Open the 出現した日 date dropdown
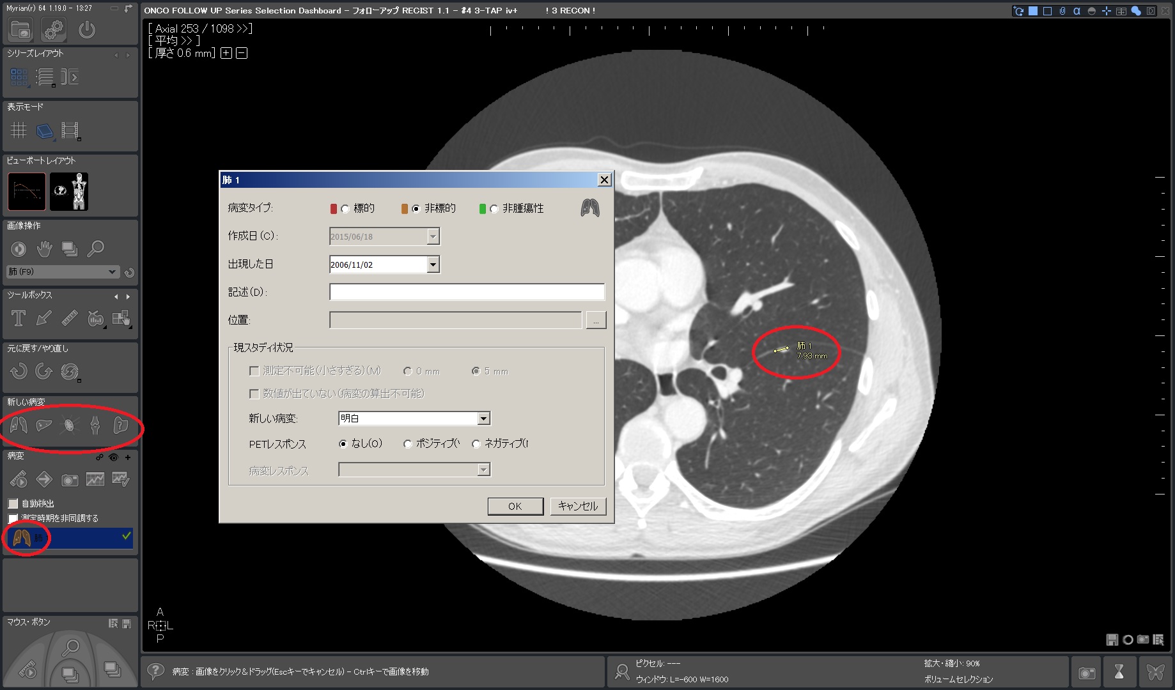Screen dimensions: 1175x690 point(433,264)
